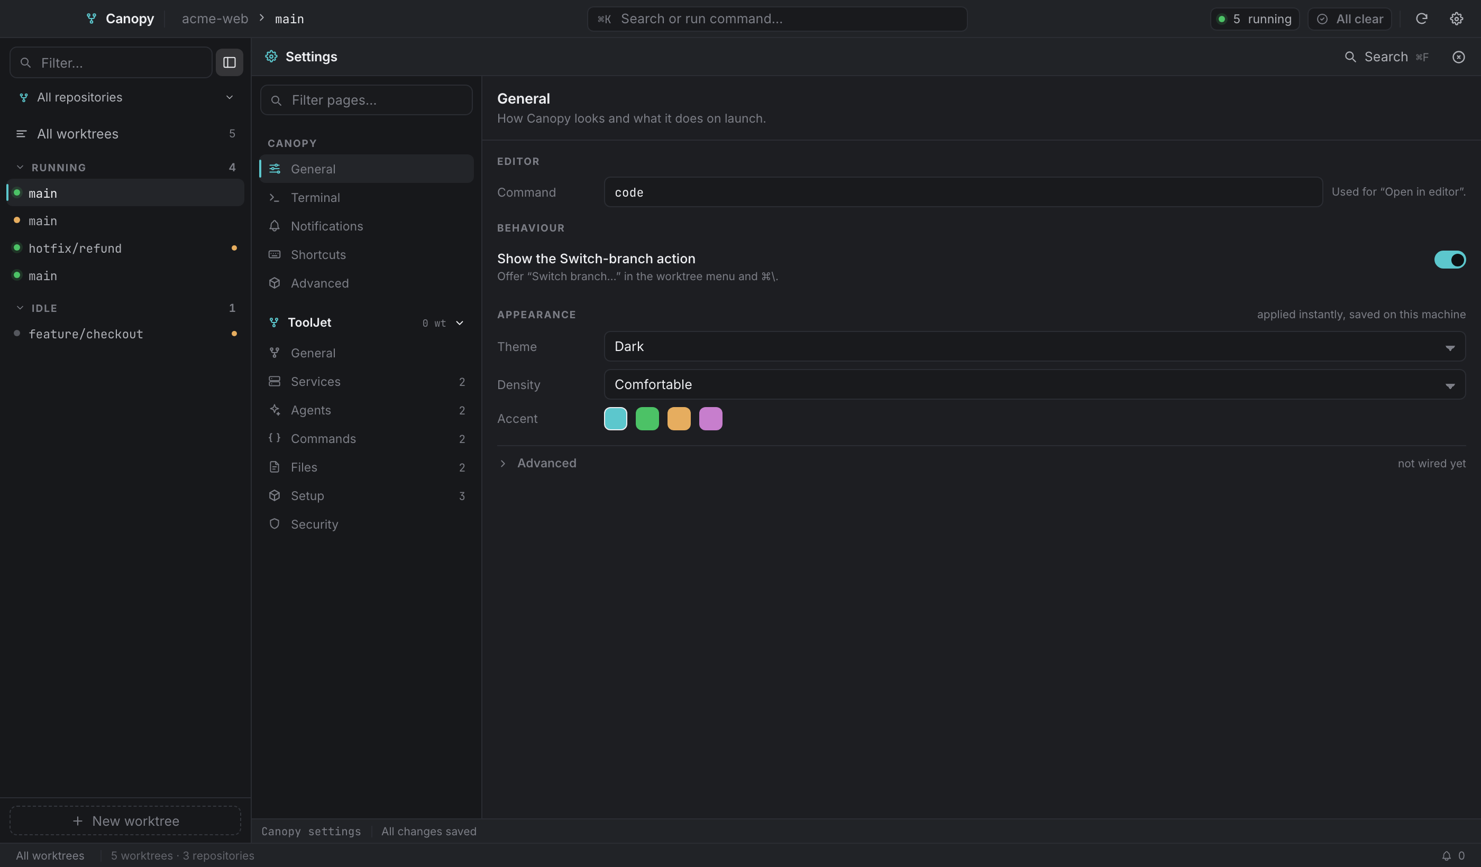Open the Shortcuts settings page
The image size is (1481, 867).
click(x=367, y=254)
